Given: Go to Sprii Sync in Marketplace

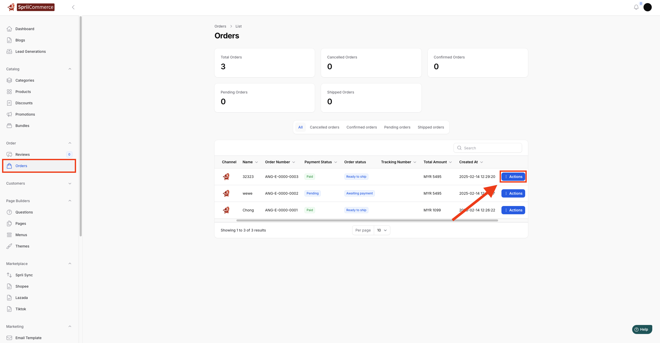Looking at the screenshot, I should [24, 275].
